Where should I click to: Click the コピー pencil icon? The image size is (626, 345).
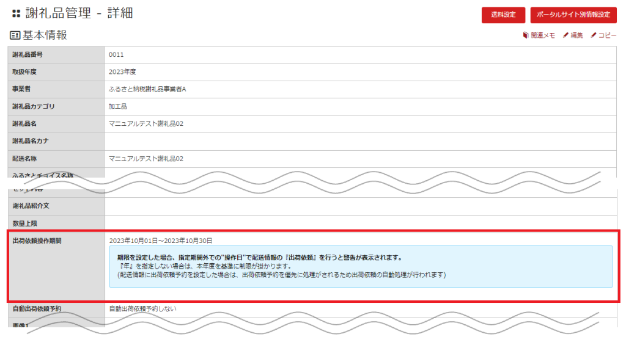594,35
